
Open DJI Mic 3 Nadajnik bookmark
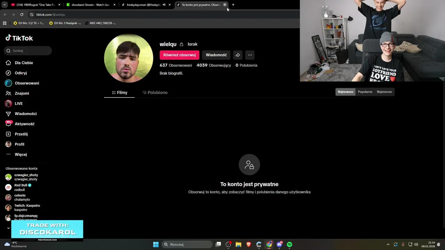click(x=65, y=23)
